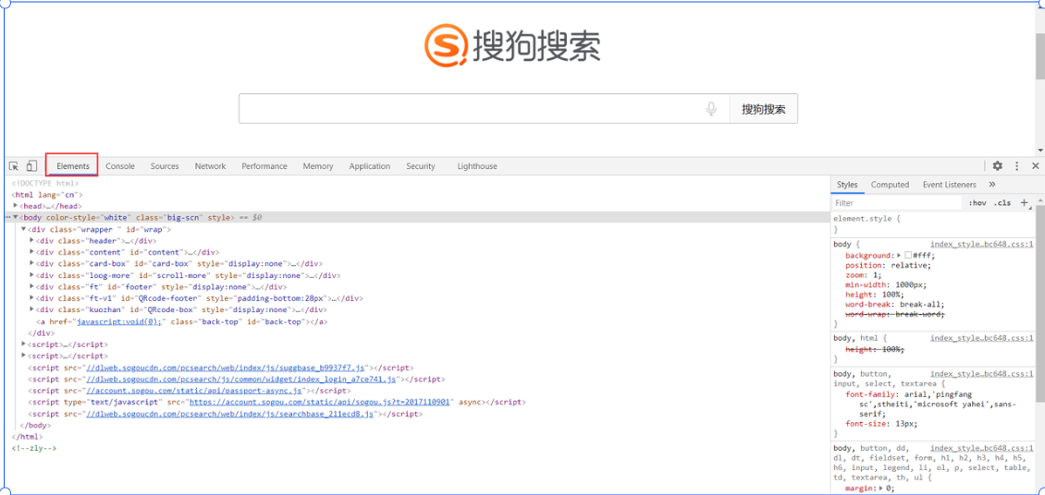
Task: Click the position: relative declaration
Action: (x=889, y=265)
